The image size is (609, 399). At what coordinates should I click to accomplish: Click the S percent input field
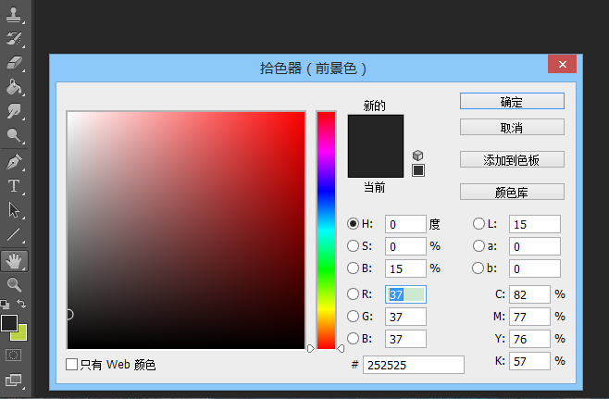point(405,246)
